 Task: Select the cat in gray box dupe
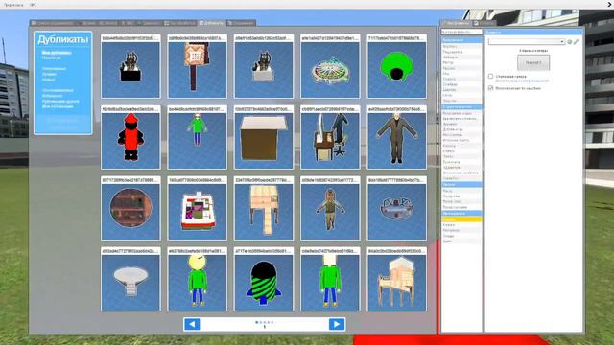(x=264, y=66)
